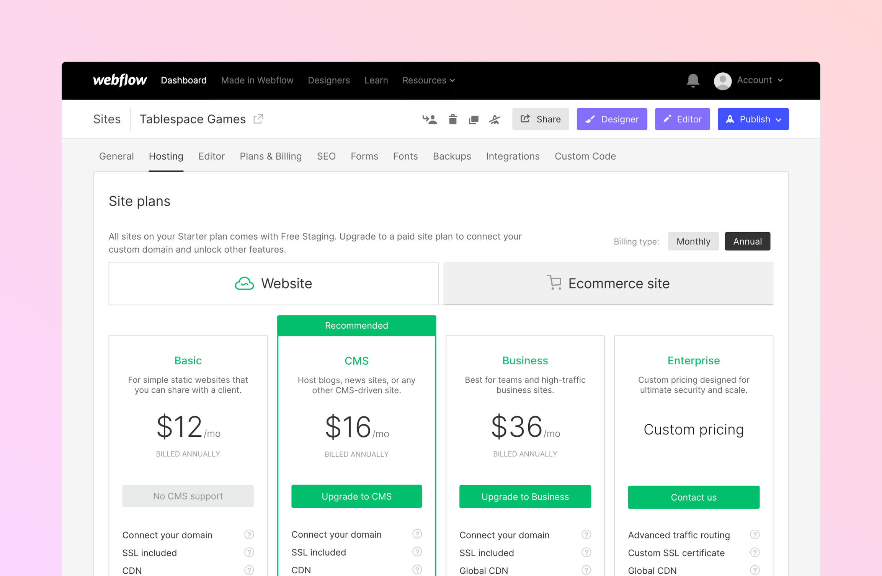Go back to Sites
The image size is (882, 576).
click(x=107, y=119)
